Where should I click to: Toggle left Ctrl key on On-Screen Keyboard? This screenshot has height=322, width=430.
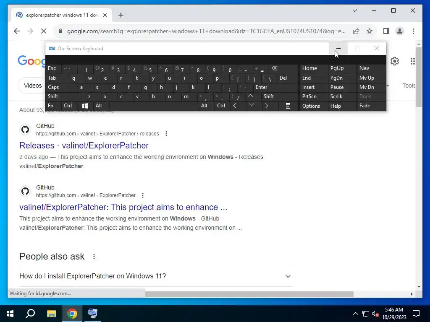point(70,106)
